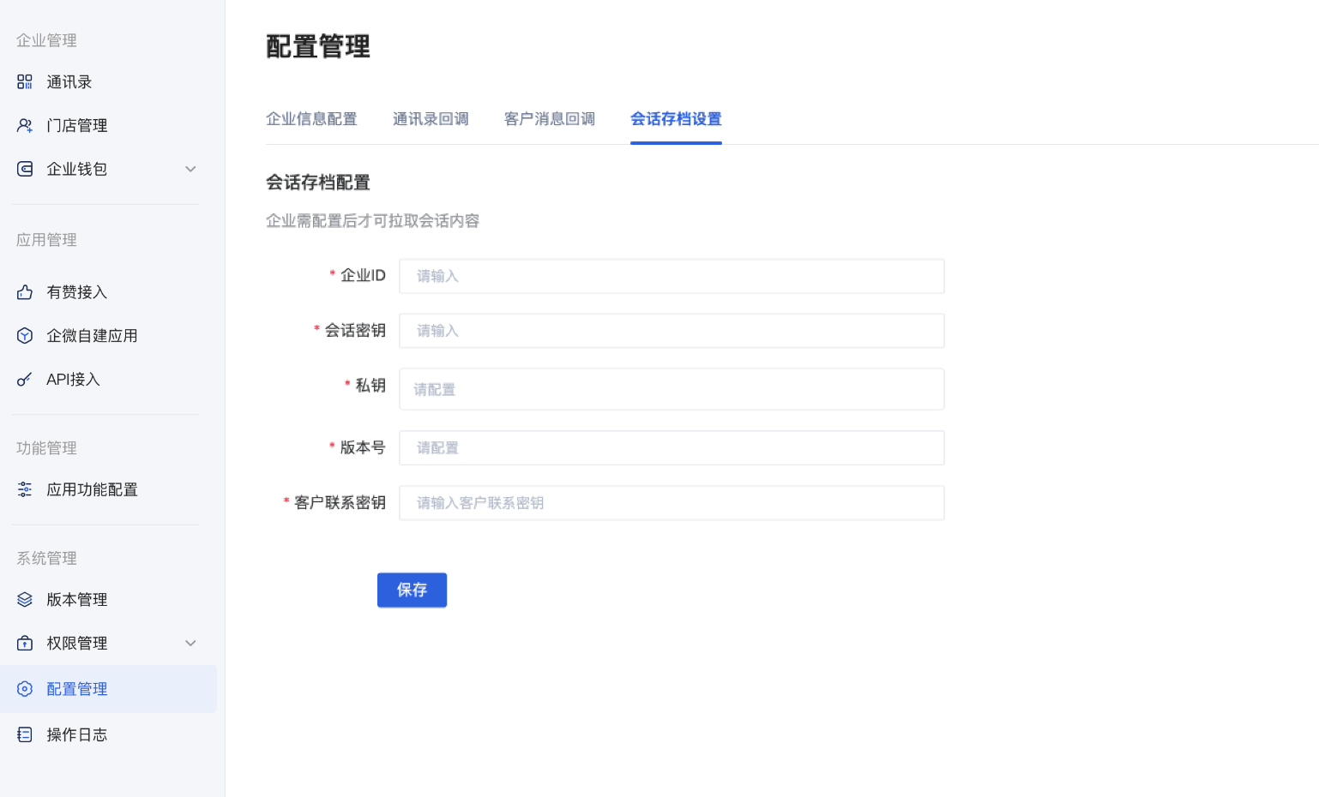Focus the 客户联系密钥 input field
1319x797 pixels.
[x=672, y=503]
